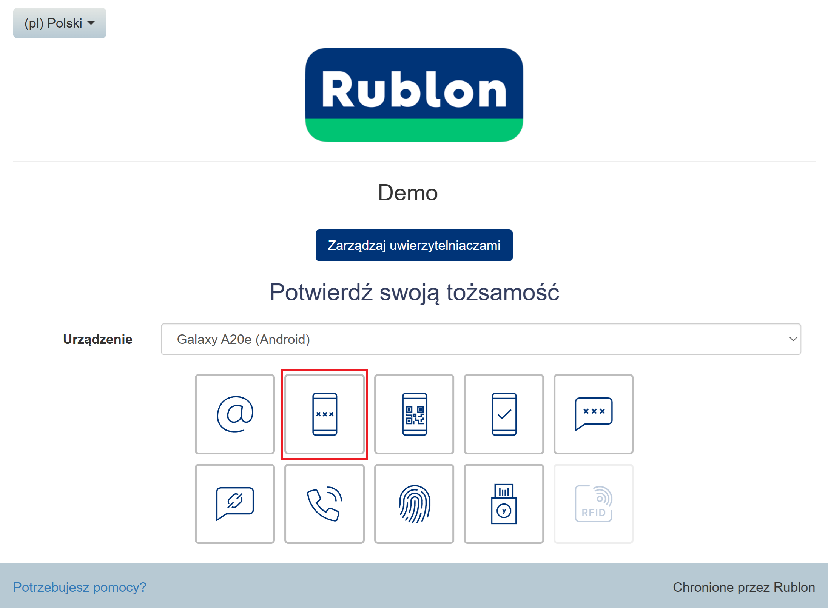Choose the mobile push approval icon

tap(504, 414)
